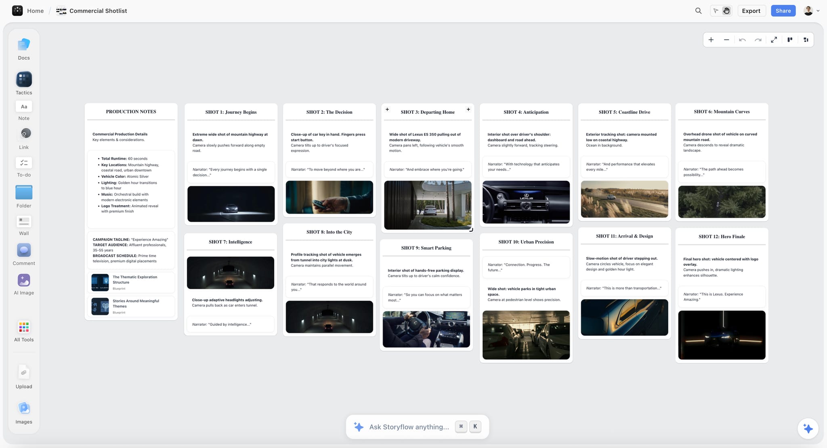Select the Shot 10 parking garage thumbnail
Viewport: 827px width, 448px height.
pyautogui.click(x=526, y=335)
